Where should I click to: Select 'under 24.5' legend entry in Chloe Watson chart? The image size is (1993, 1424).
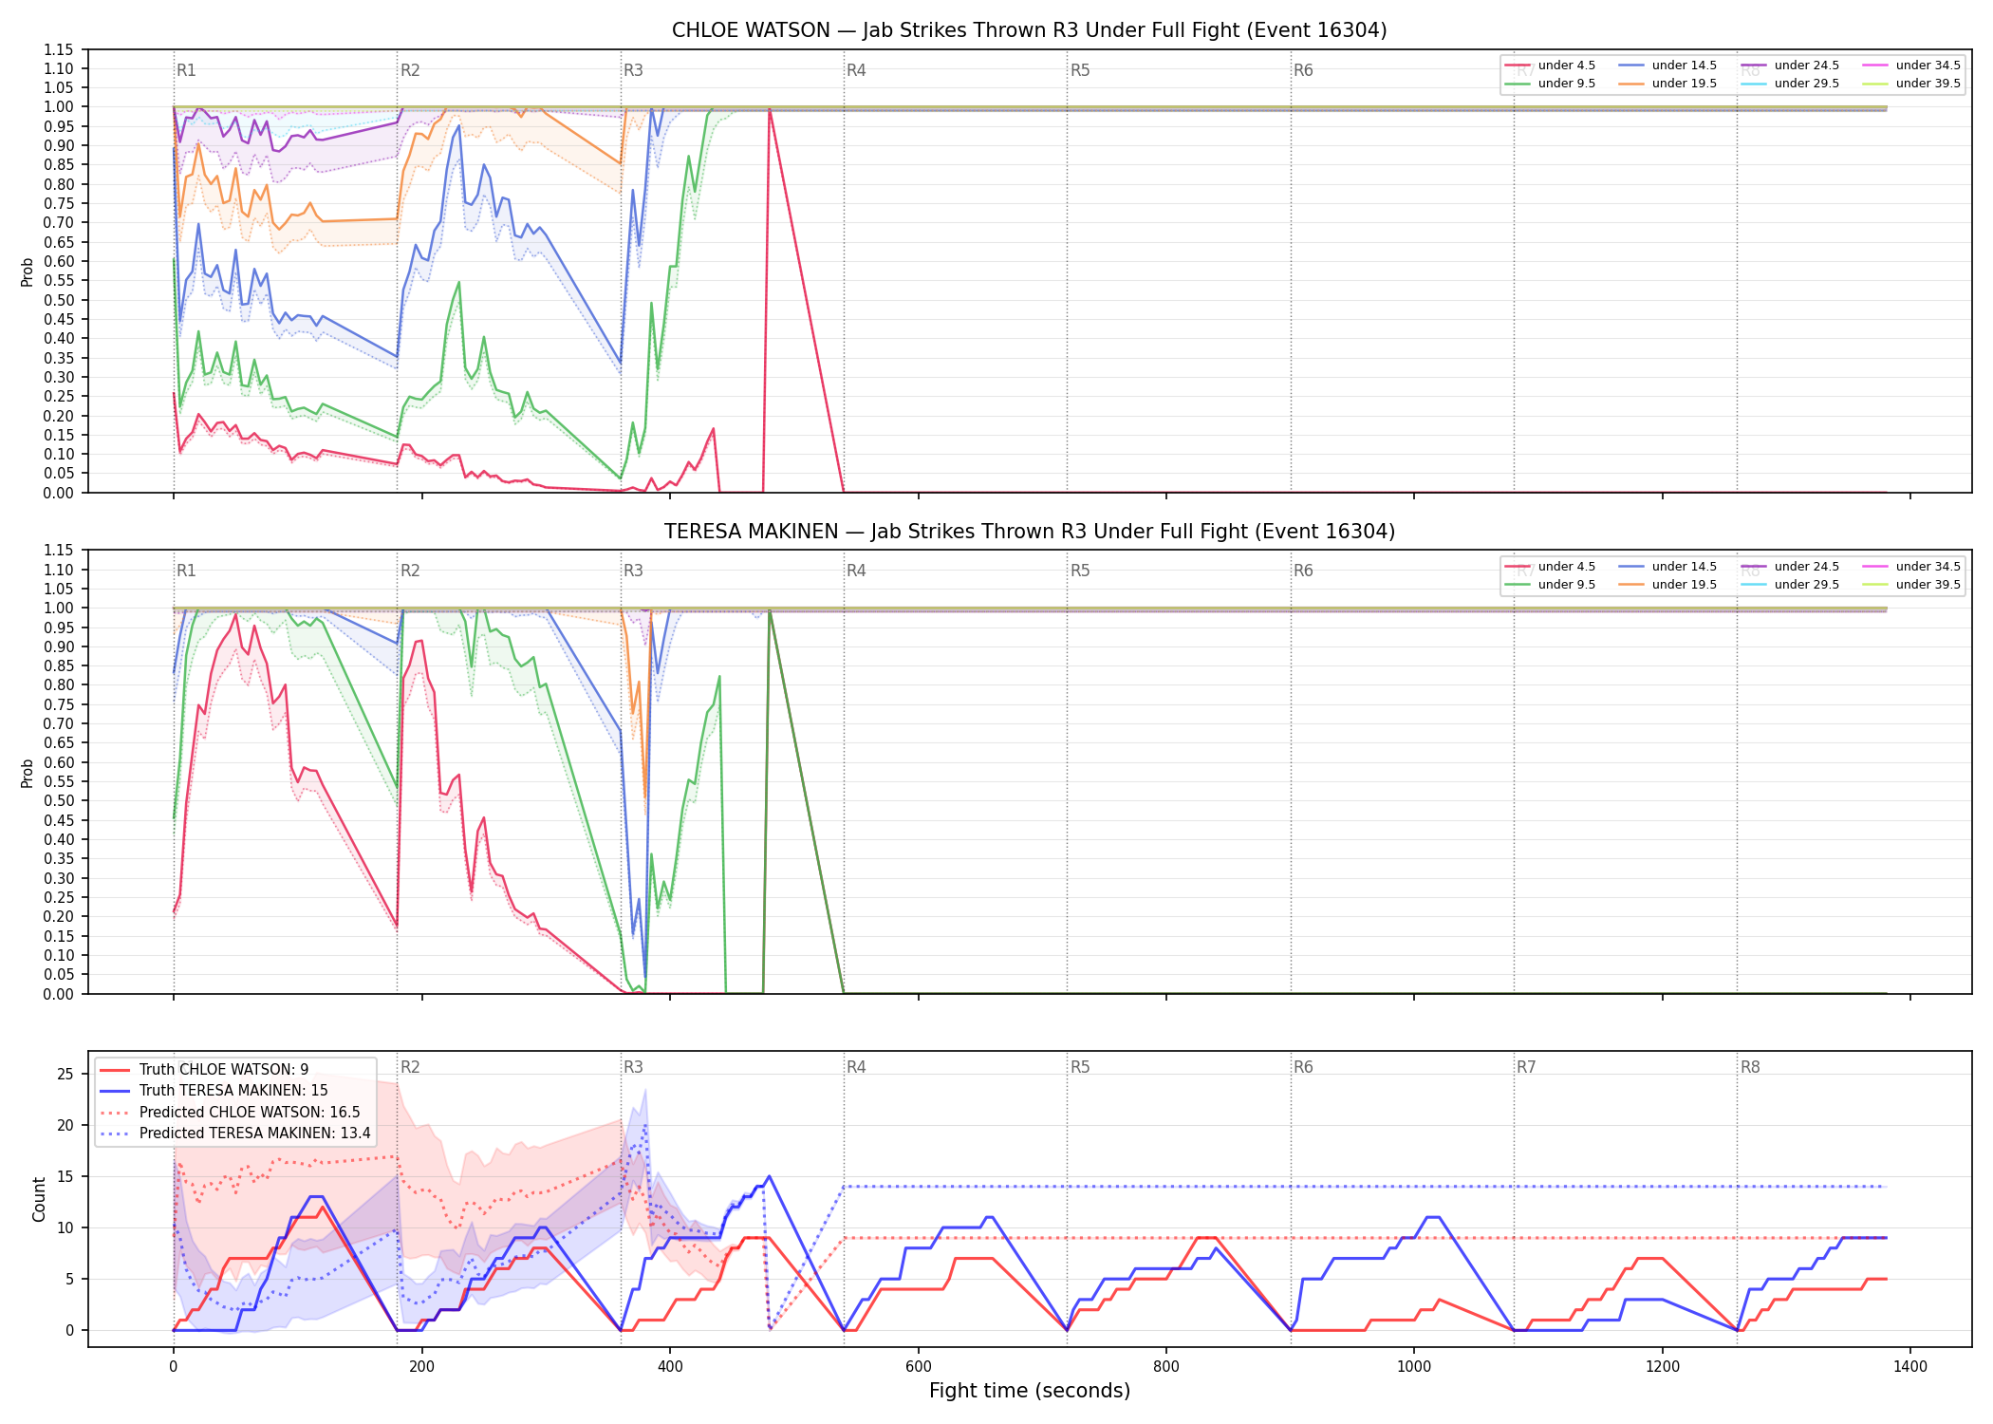(x=1790, y=66)
